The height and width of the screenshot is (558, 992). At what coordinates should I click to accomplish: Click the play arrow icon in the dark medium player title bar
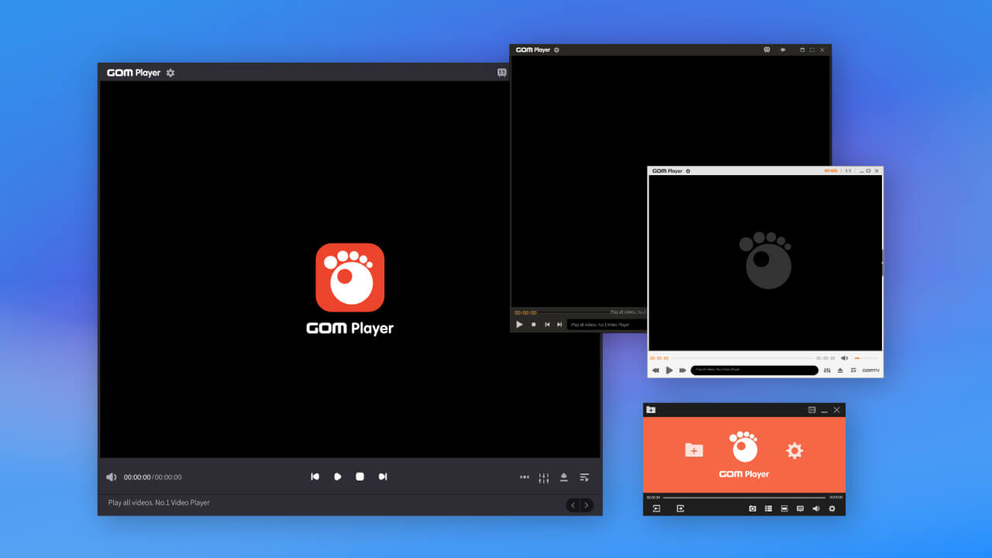[x=783, y=50]
